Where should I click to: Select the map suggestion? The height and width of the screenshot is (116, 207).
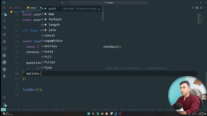point(71,14)
